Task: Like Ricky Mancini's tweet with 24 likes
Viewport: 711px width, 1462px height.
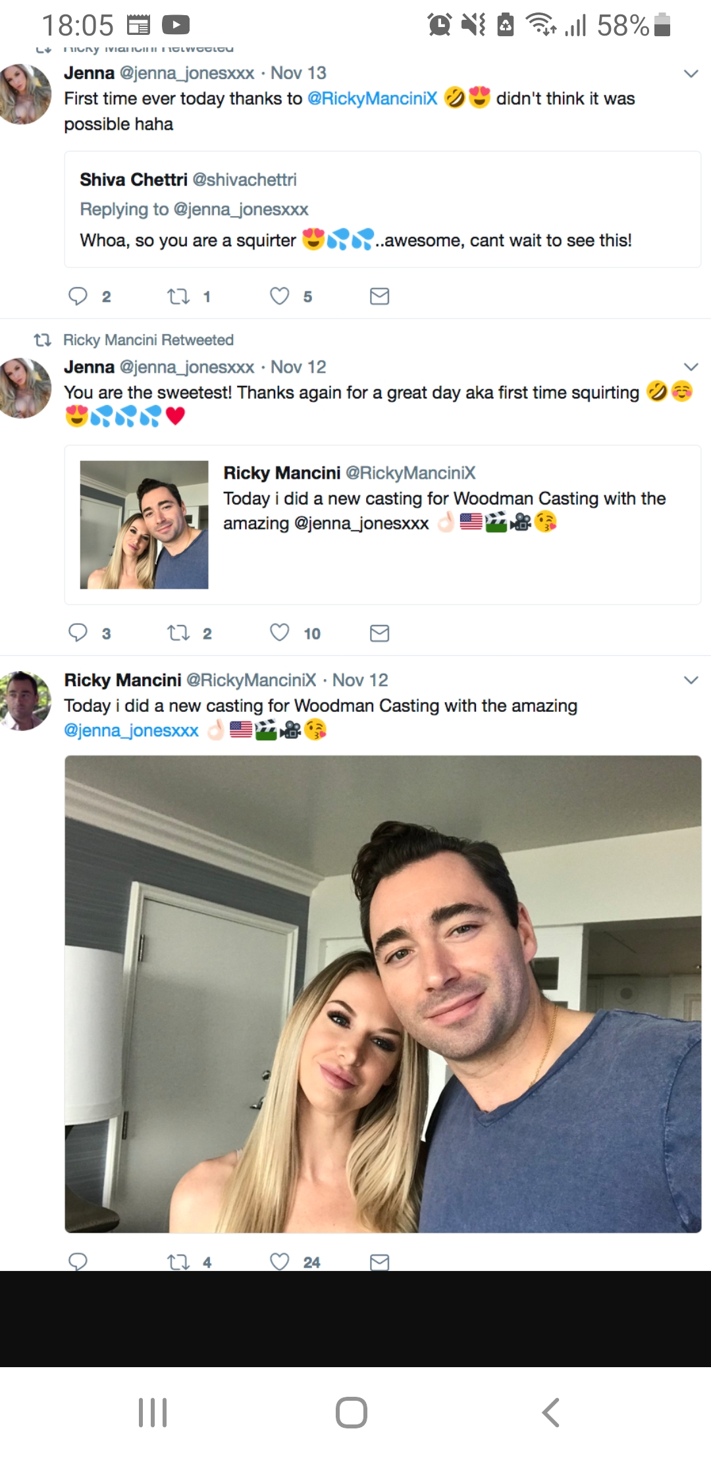Action: tap(280, 1261)
